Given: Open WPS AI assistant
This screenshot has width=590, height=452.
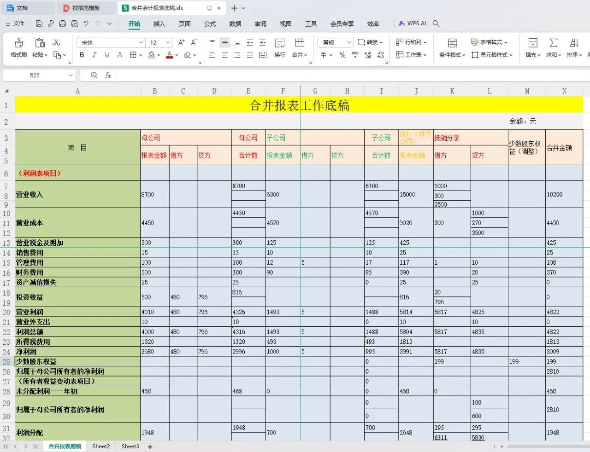Looking at the screenshot, I should click(x=413, y=23).
